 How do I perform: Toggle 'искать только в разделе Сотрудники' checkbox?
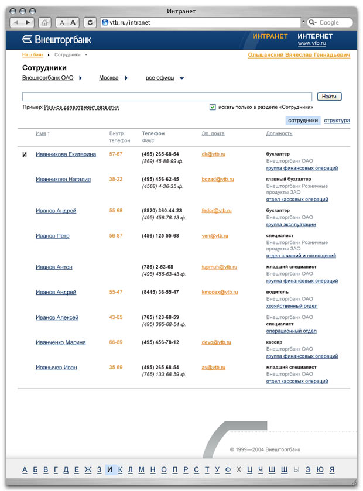213,107
